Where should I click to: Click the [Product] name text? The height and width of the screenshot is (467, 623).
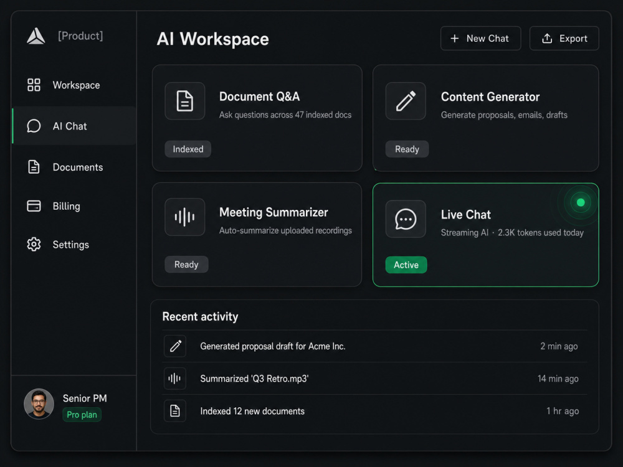[80, 35]
